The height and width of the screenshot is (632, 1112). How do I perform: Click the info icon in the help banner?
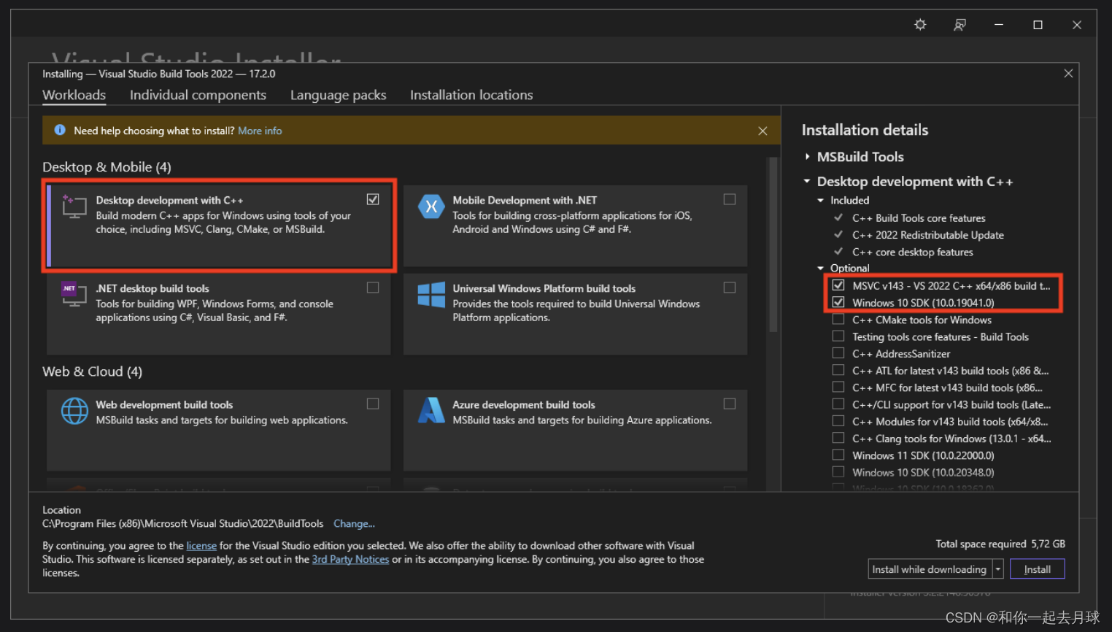[60, 130]
